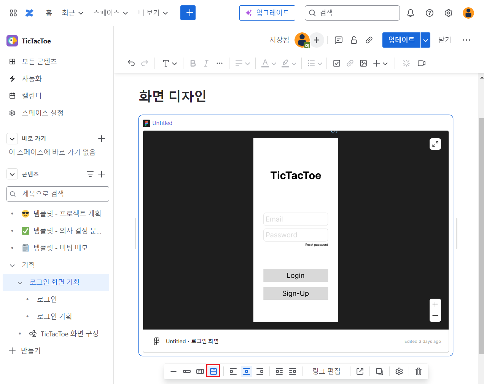Viewport: 484px width, 384px height.
Task: Open the link in a new window
Action: [360, 371]
